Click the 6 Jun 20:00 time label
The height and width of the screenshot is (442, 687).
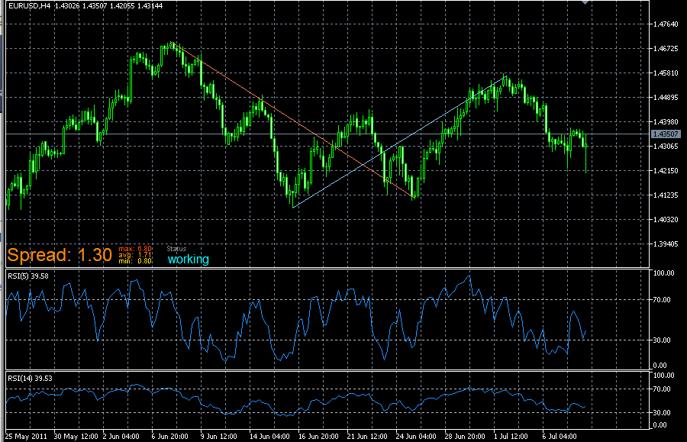(x=169, y=437)
